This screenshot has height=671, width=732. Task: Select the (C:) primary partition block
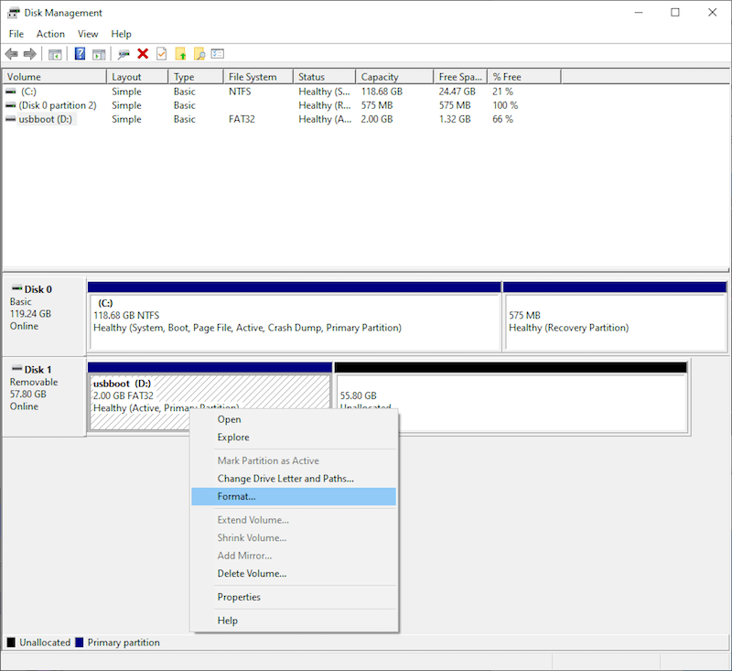pos(293,316)
